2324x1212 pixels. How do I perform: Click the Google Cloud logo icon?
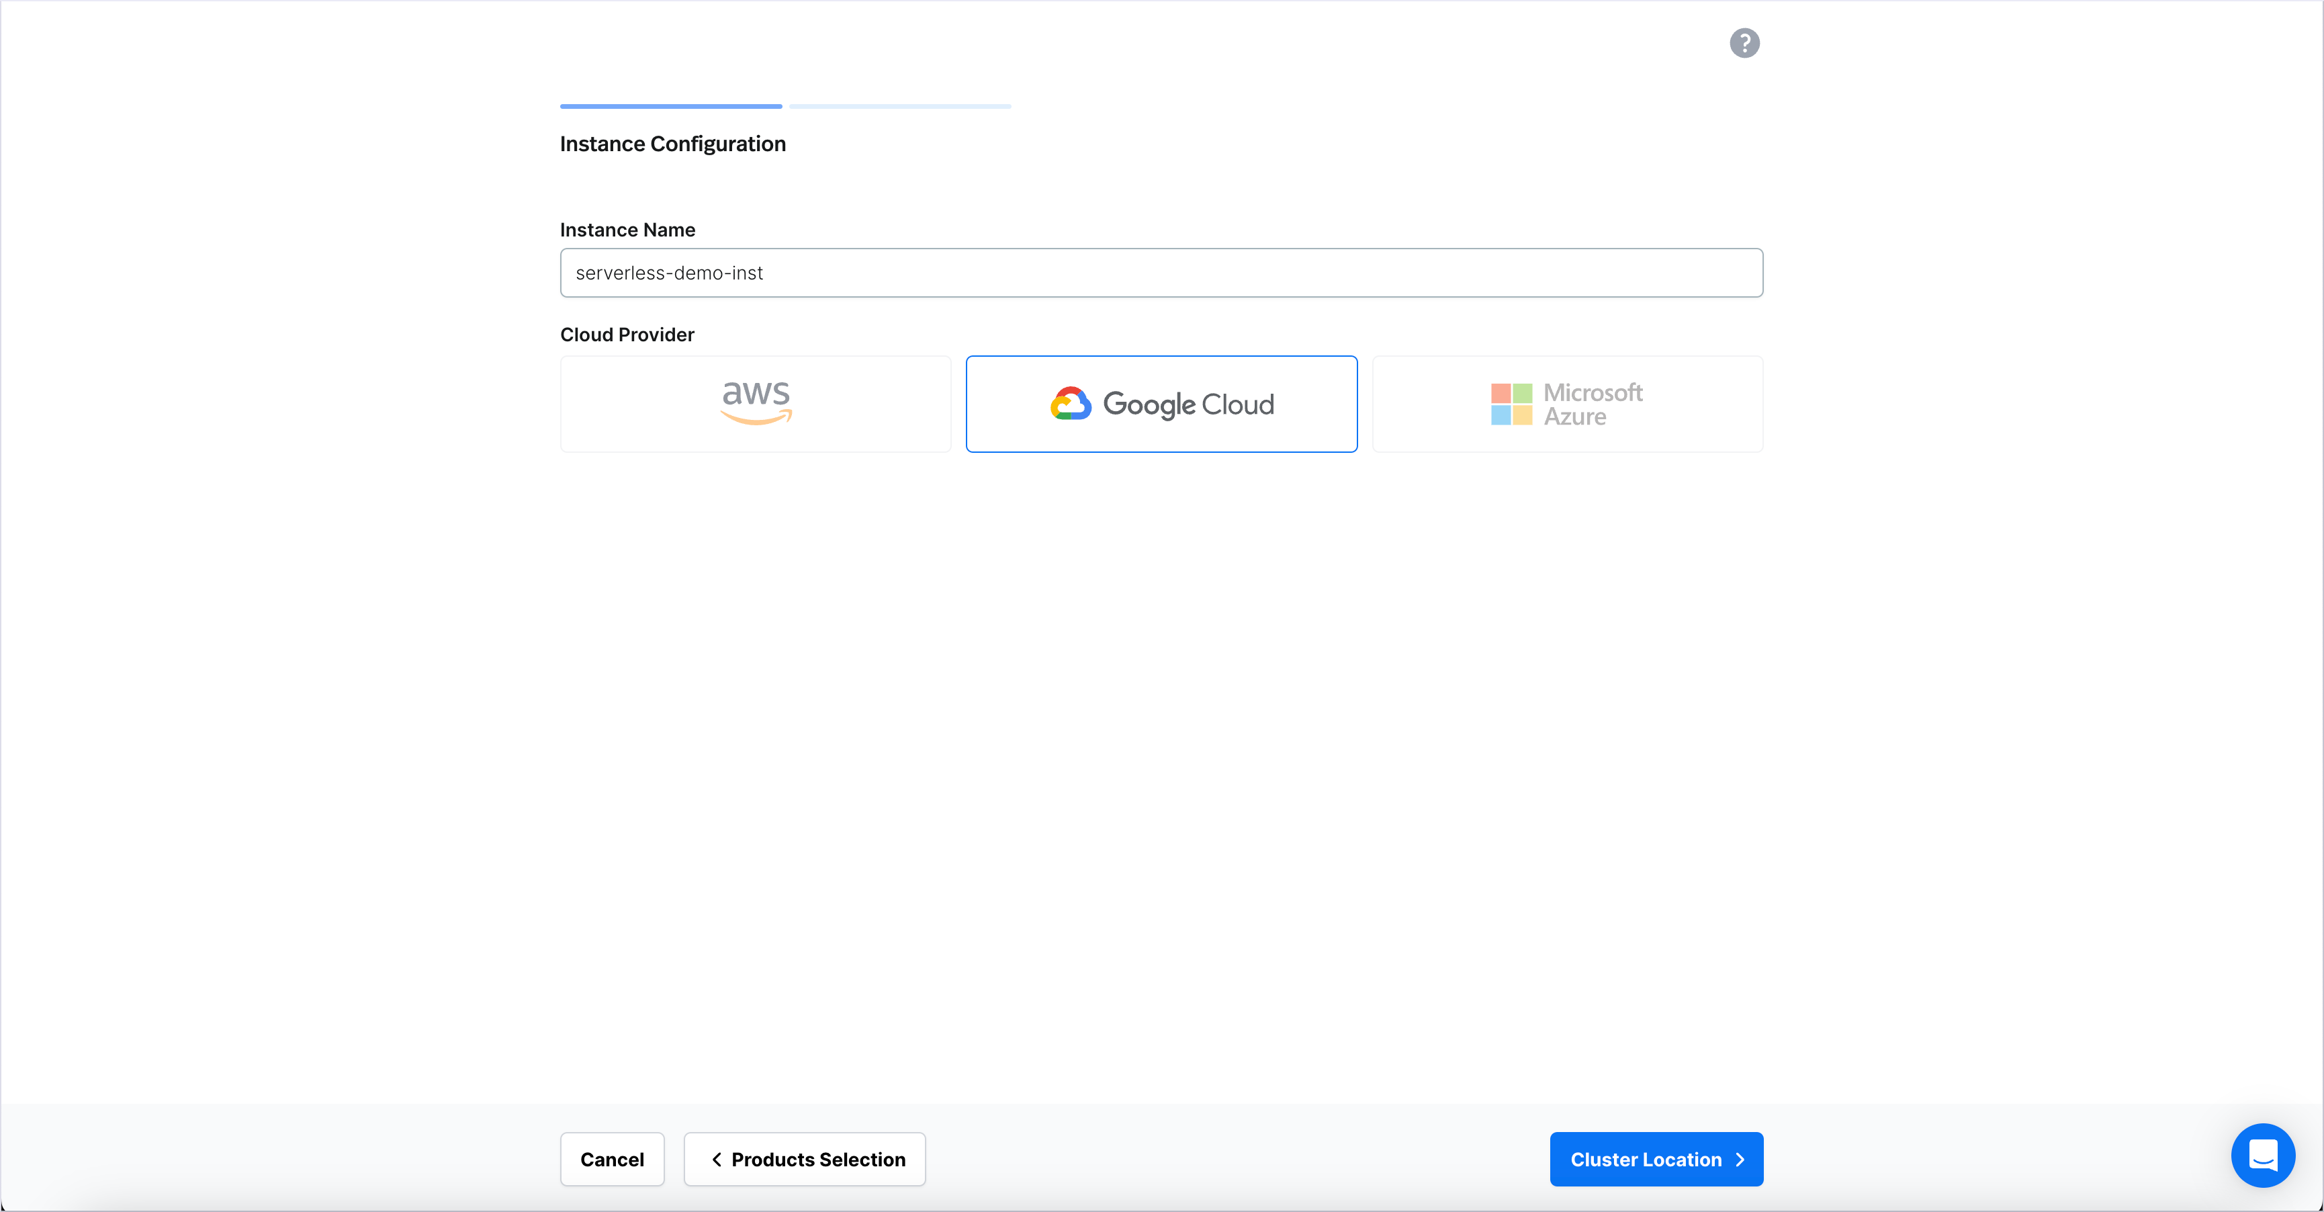(x=1071, y=403)
